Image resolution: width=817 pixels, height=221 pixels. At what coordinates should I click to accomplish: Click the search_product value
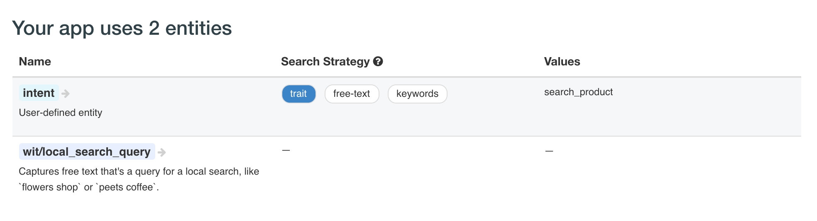578,92
